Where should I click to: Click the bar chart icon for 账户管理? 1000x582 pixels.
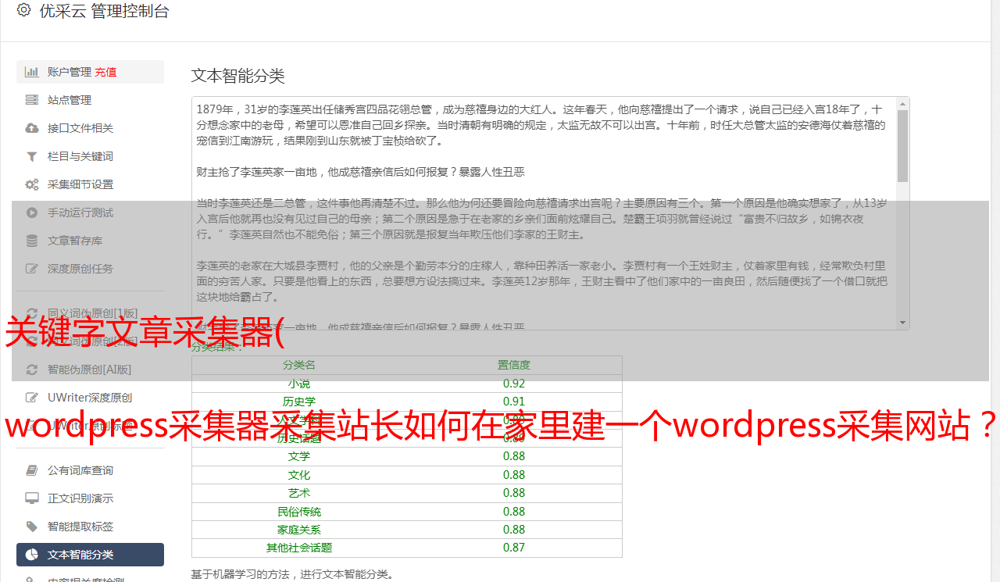click(32, 72)
